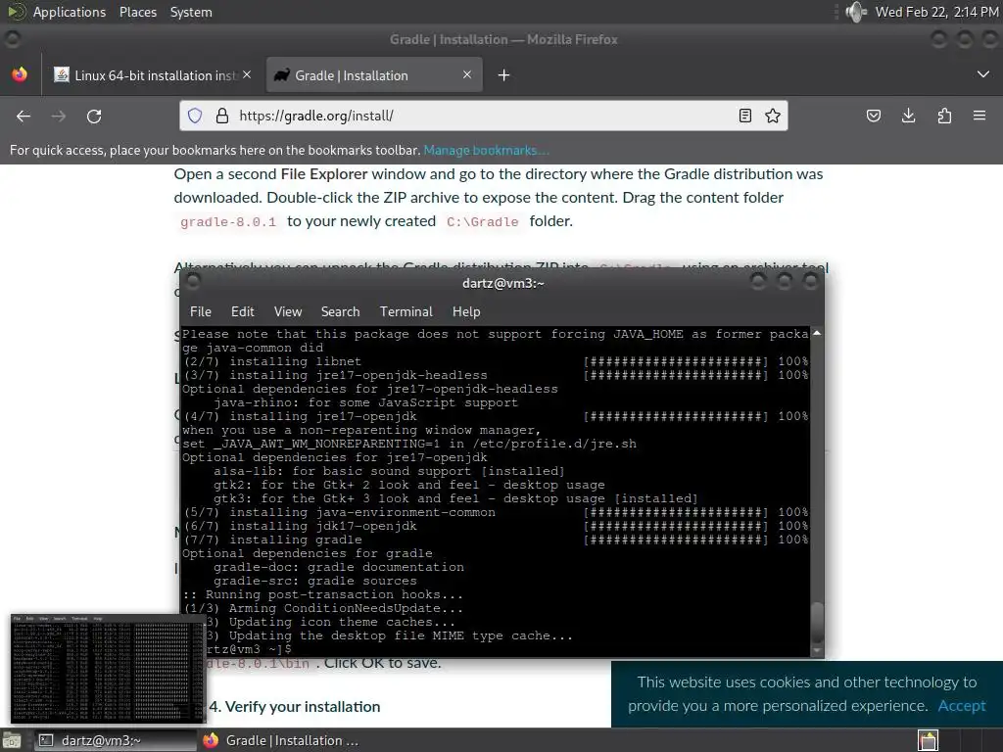Screen dimensions: 1003x752
Task: Close the Linux 64-bit installation tab
Action: (247, 74)
